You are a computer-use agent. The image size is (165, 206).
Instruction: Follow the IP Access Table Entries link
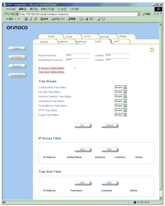coord(51,68)
